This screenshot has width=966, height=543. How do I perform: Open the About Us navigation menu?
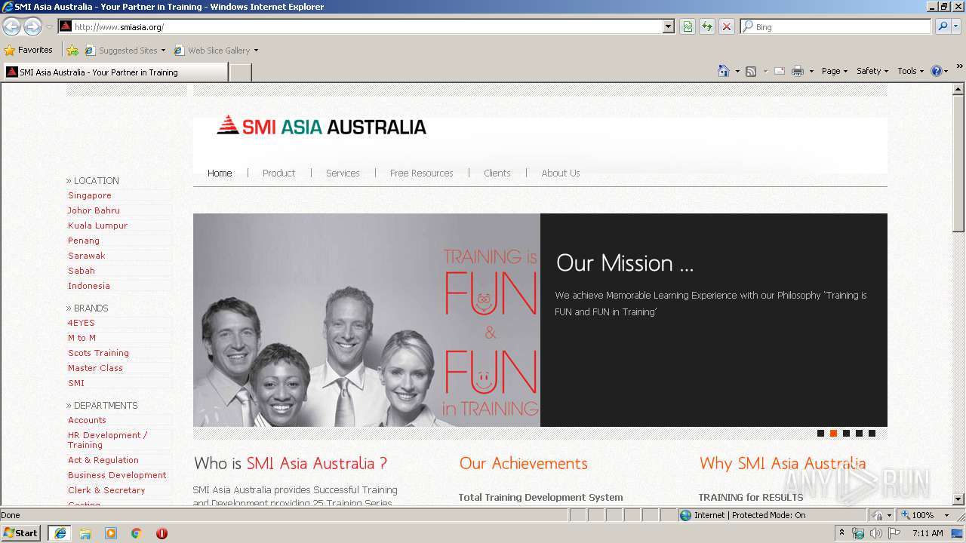click(x=561, y=173)
